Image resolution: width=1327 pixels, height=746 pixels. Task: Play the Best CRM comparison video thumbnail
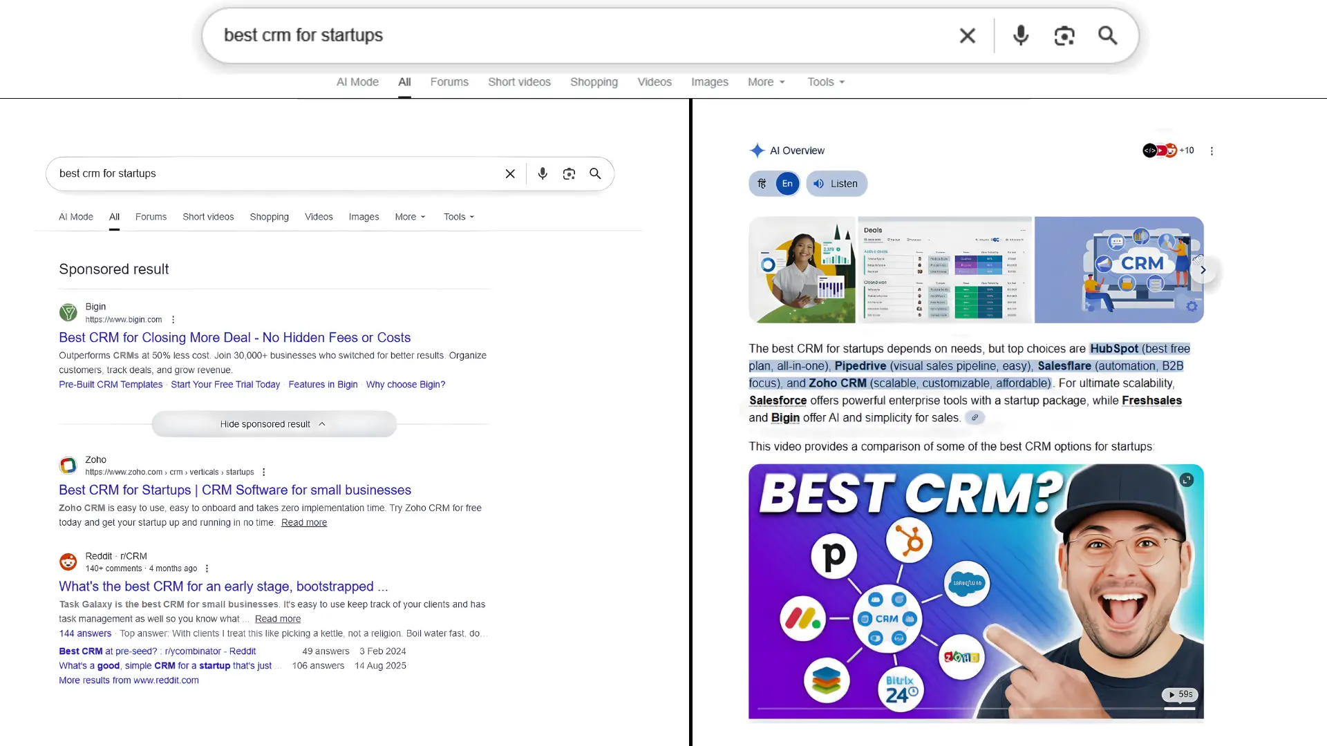coord(975,591)
